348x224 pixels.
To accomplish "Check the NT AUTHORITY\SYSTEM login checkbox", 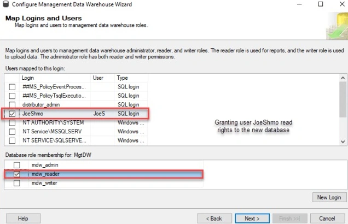I will pos(12,123).
